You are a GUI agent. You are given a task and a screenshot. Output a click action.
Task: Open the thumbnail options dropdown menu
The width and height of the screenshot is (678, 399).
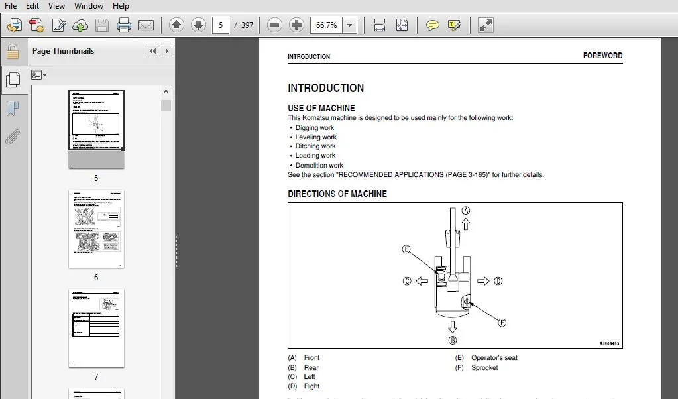(39, 75)
